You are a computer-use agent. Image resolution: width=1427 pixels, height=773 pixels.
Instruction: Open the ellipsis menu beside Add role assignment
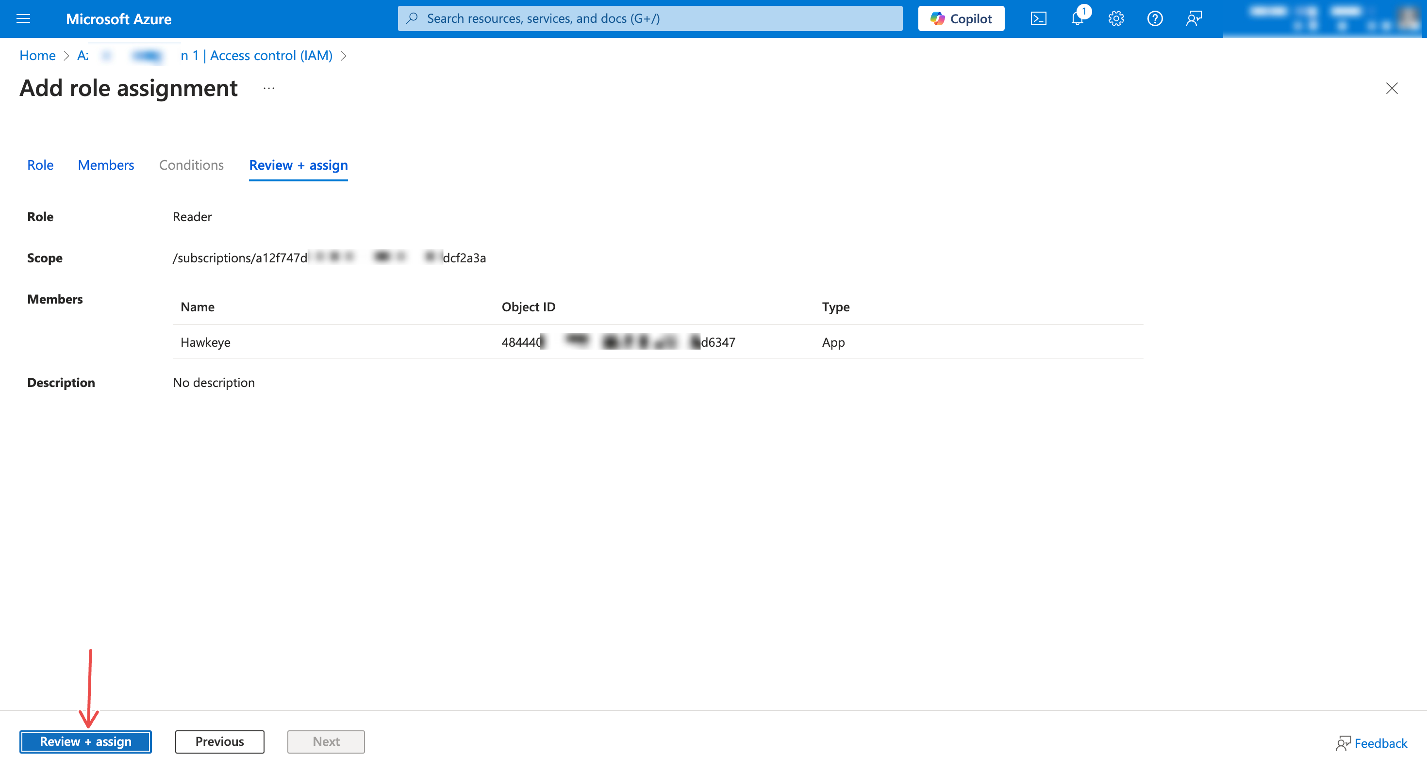coord(269,89)
